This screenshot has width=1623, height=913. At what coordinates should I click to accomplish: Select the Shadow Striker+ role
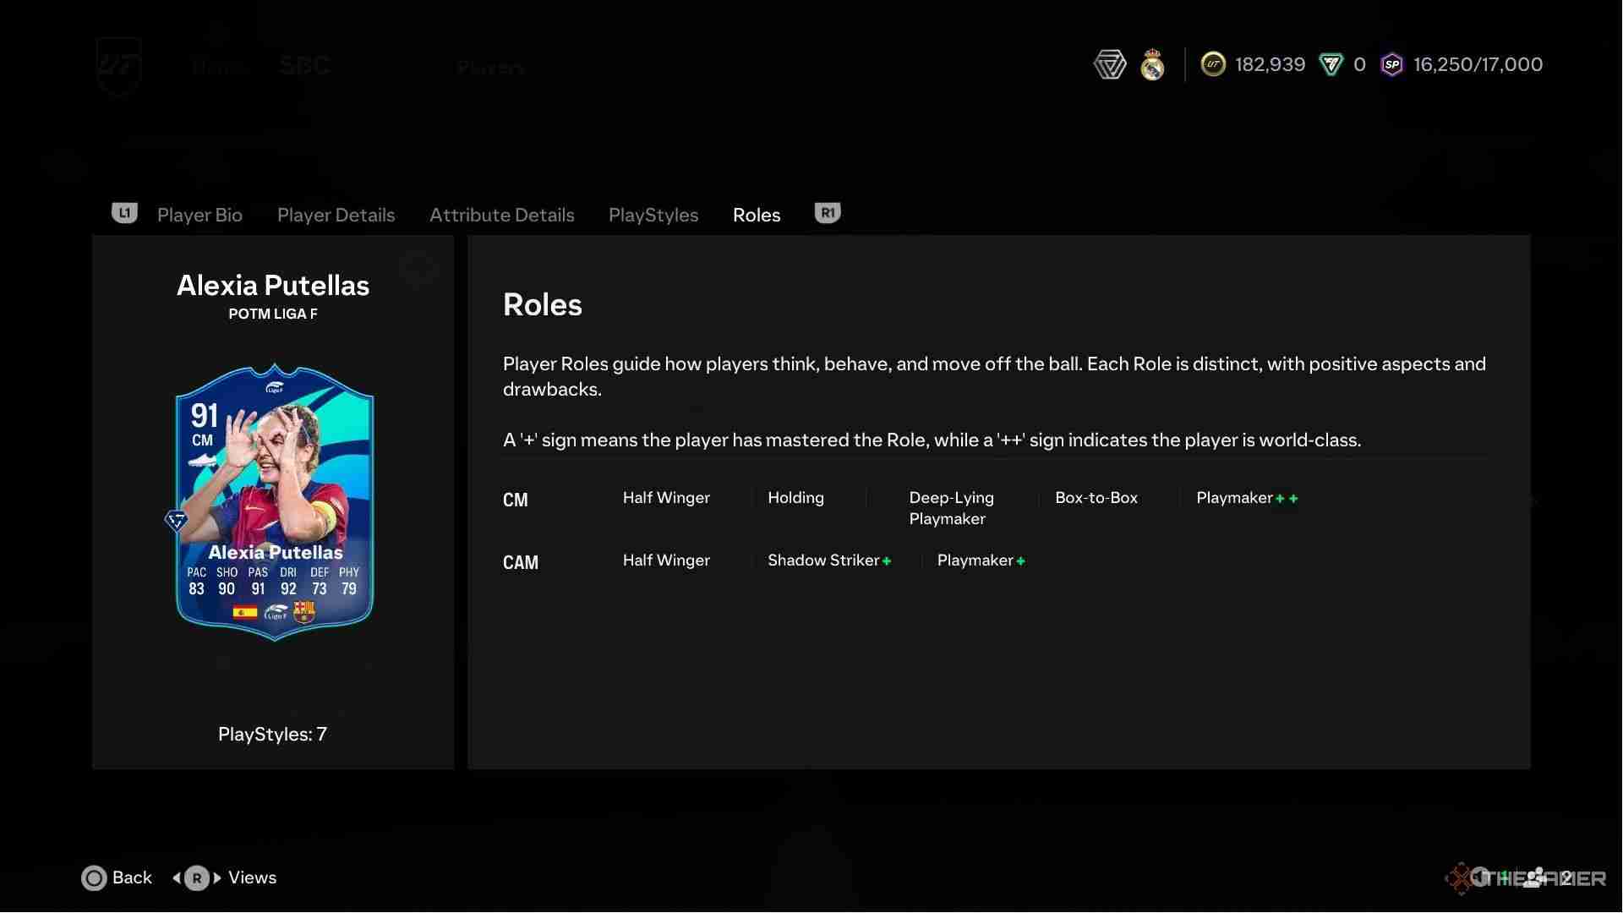click(829, 560)
